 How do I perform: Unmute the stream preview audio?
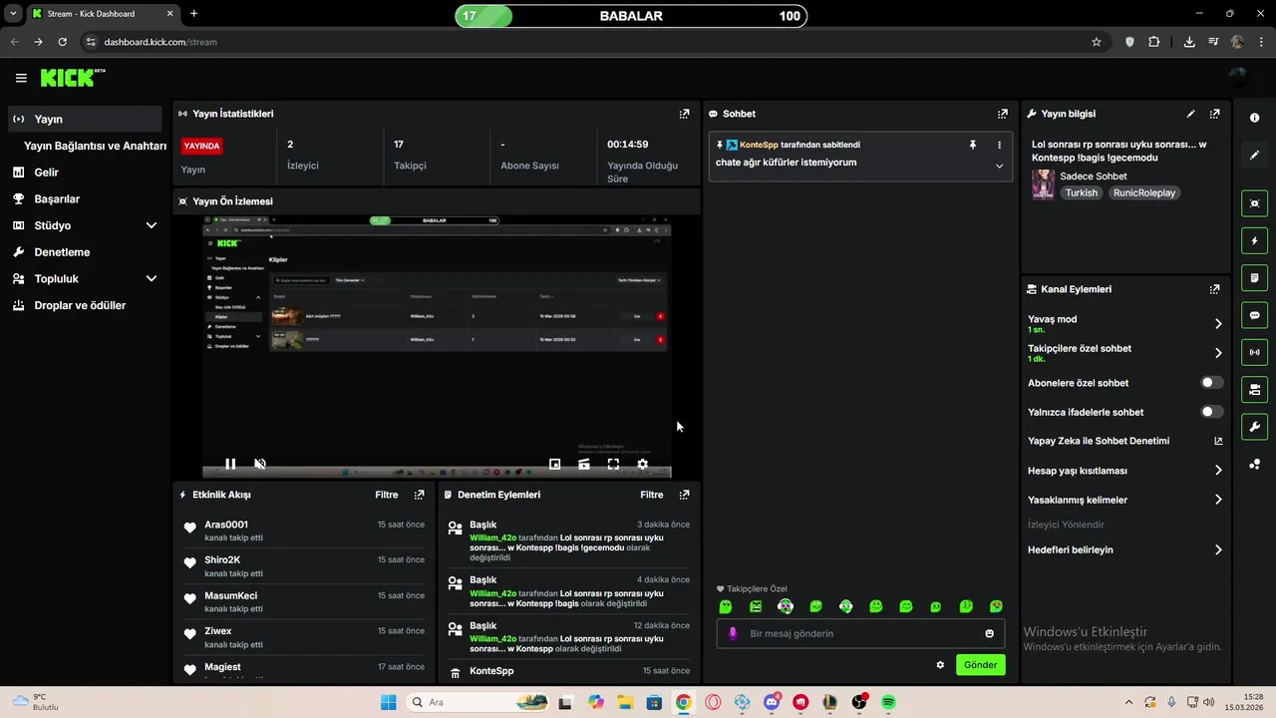tap(260, 464)
